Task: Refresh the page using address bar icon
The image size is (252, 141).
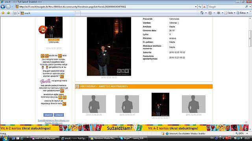Action: (x=200, y=7)
